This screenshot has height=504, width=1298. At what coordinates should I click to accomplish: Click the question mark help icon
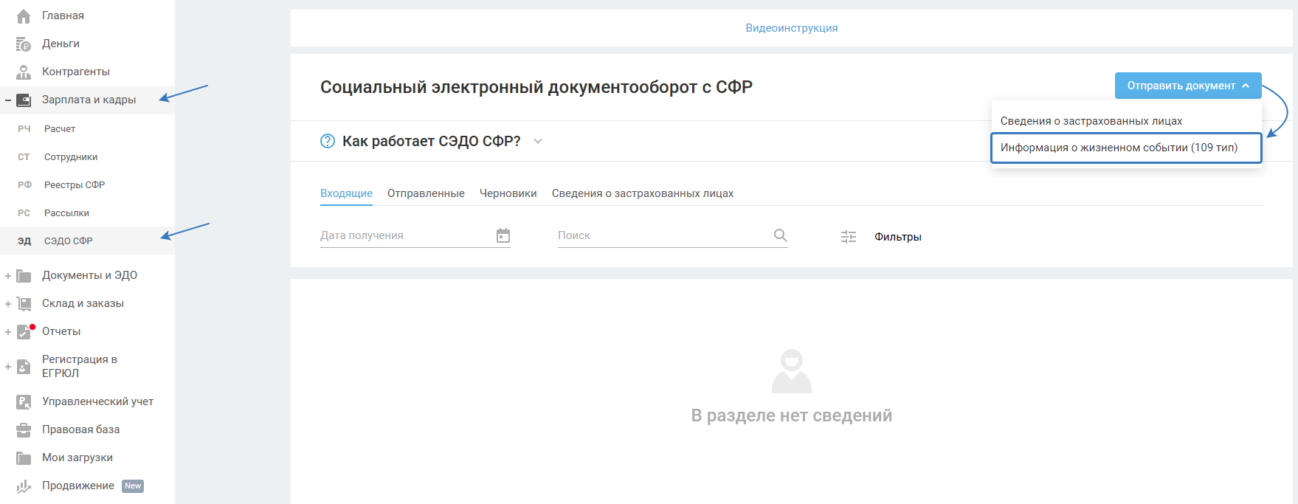tap(328, 141)
